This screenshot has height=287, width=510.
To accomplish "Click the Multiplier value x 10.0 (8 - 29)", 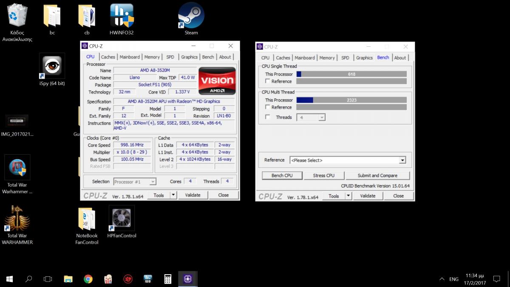I will 132,152.
